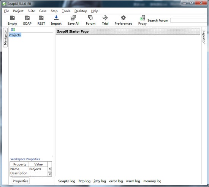Image resolution: width=209 pixels, height=187 pixels.
Task: Create a new SOAP project icon
Action: pos(27,18)
